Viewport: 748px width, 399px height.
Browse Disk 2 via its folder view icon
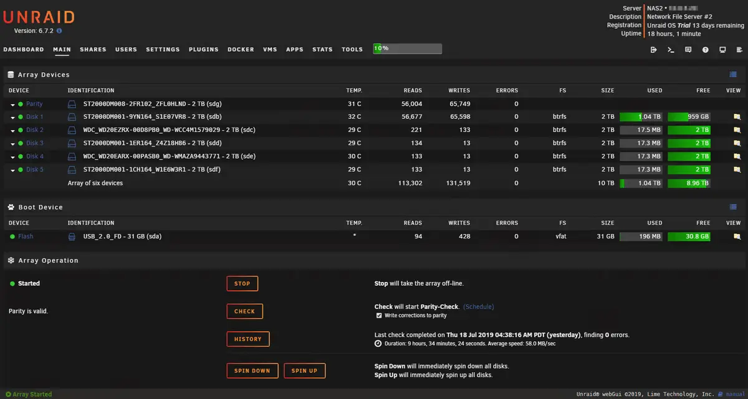click(737, 130)
